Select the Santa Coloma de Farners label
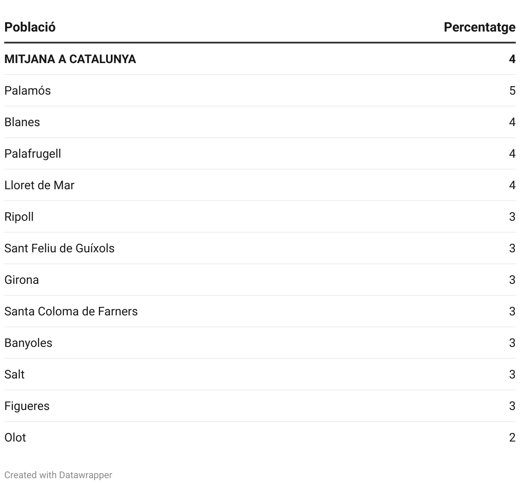 [71, 311]
